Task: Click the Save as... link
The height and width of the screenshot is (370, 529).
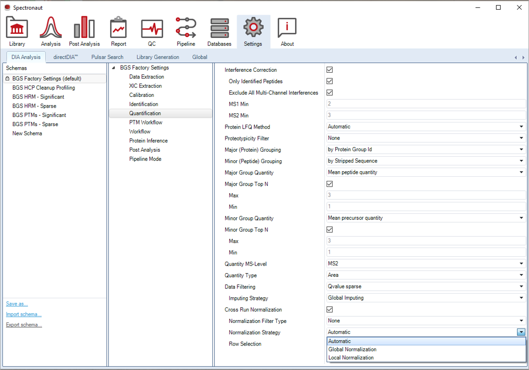Action: tap(17, 304)
